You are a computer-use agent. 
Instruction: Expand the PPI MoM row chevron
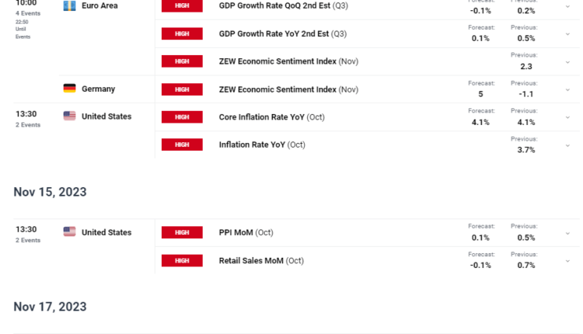567,233
